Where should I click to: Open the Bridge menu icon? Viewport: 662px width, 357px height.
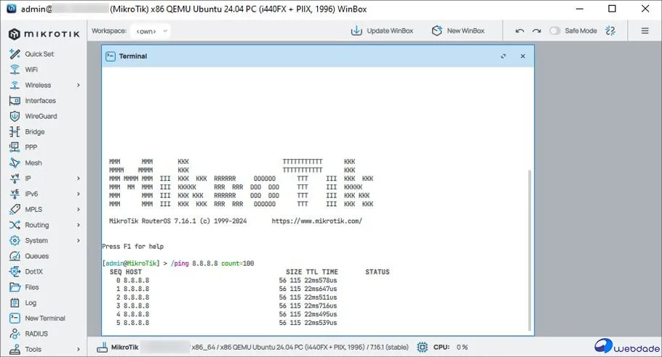click(x=14, y=132)
